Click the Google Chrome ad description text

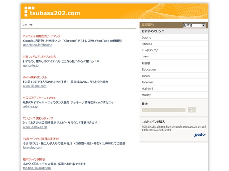pos(72,41)
